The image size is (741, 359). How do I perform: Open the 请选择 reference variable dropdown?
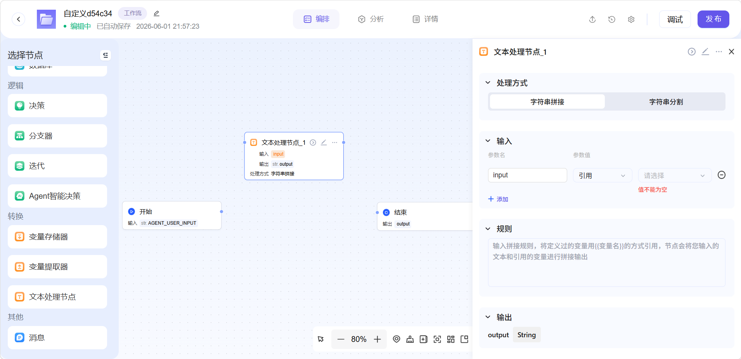(675, 175)
